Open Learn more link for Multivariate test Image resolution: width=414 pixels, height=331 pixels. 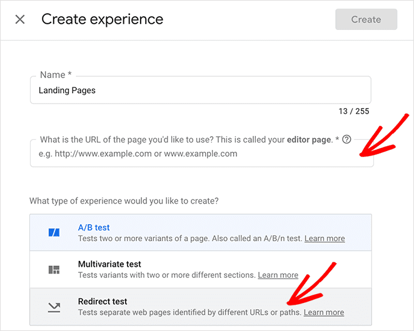[x=278, y=275]
